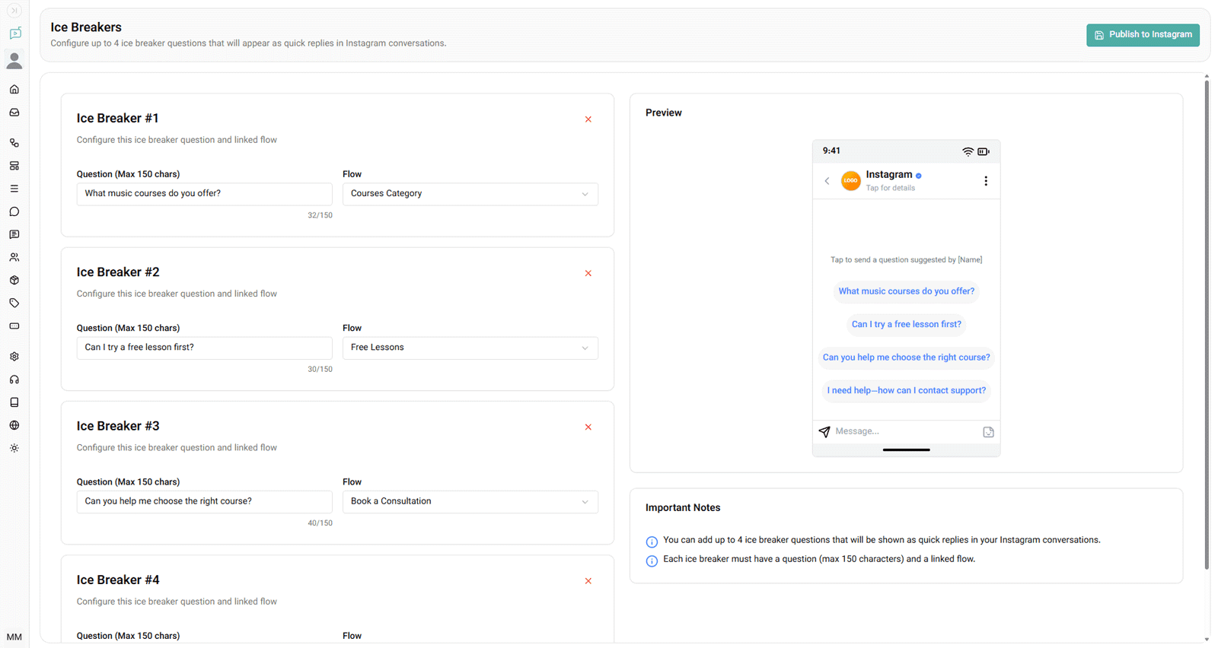This screenshot has width=1218, height=648.
Task: Click the vertical page scrollbar
Action: tap(1207, 323)
